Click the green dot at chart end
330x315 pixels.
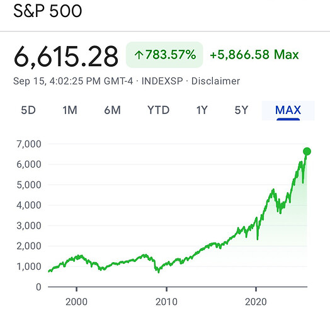click(307, 151)
